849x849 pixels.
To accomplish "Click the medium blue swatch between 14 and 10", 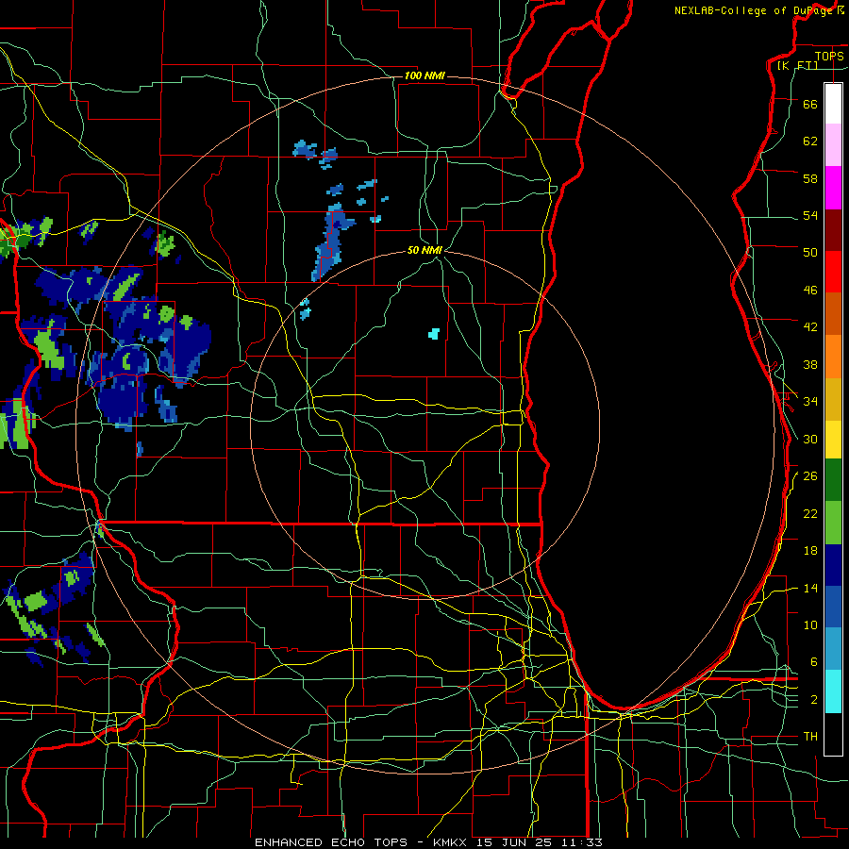I will pos(833,607).
